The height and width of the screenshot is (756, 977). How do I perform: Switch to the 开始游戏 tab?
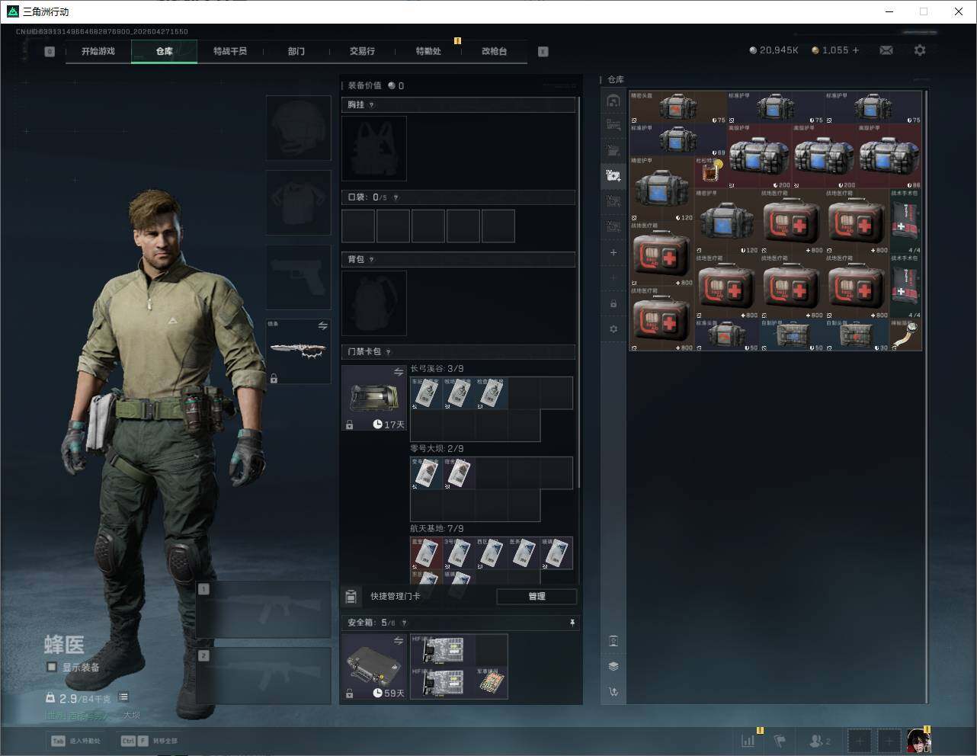tap(98, 52)
